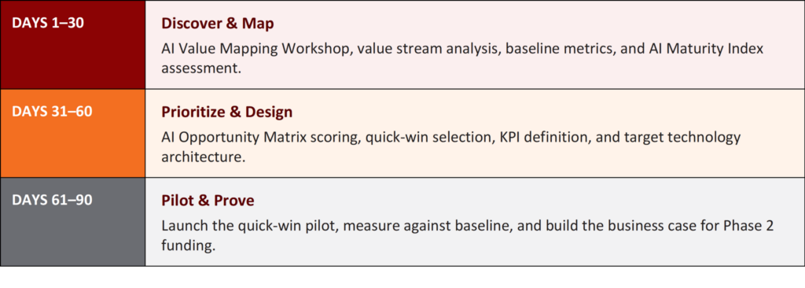
Task: Click the DAYS 61–90 label
Action: (x=52, y=200)
